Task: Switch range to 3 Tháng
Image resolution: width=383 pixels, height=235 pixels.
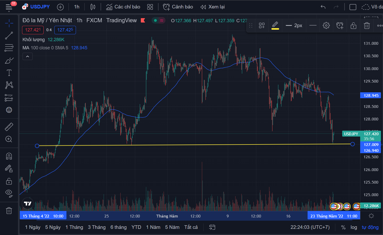Action: point(97,227)
